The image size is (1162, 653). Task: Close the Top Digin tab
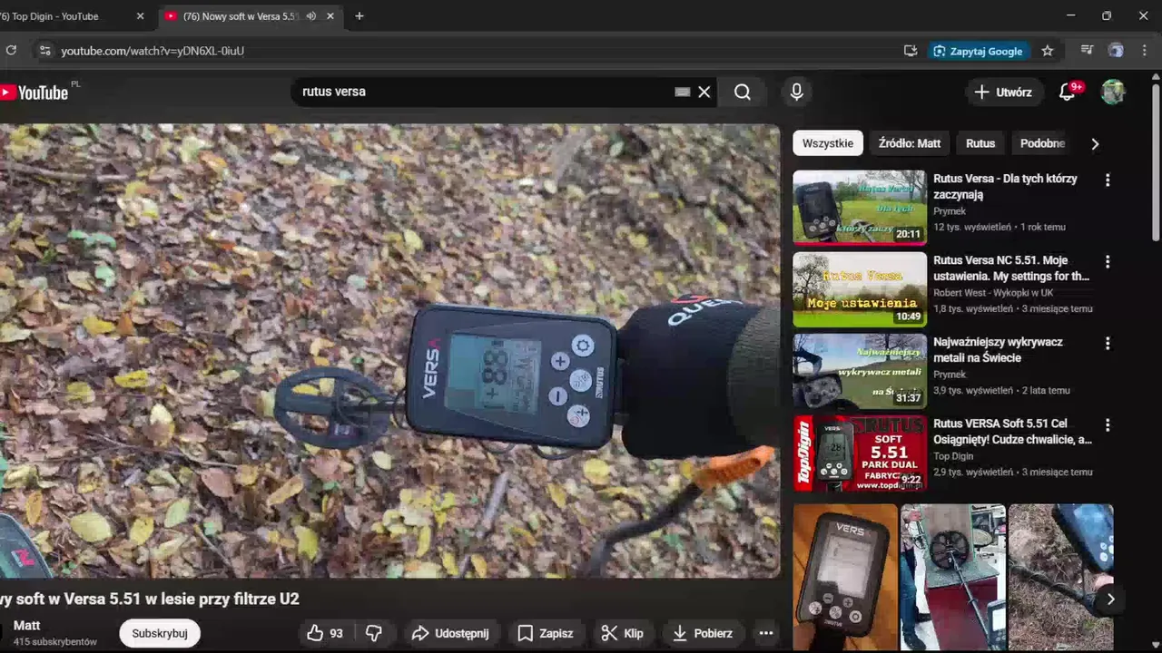tap(140, 16)
